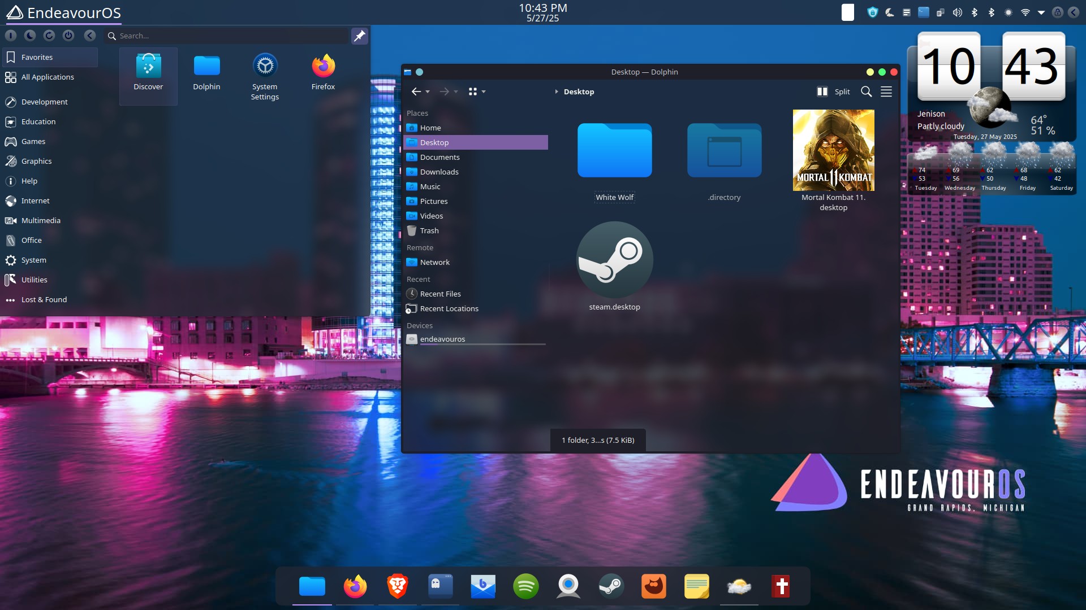Open the VPN shield tray icon
1086x610 pixels.
click(873, 12)
